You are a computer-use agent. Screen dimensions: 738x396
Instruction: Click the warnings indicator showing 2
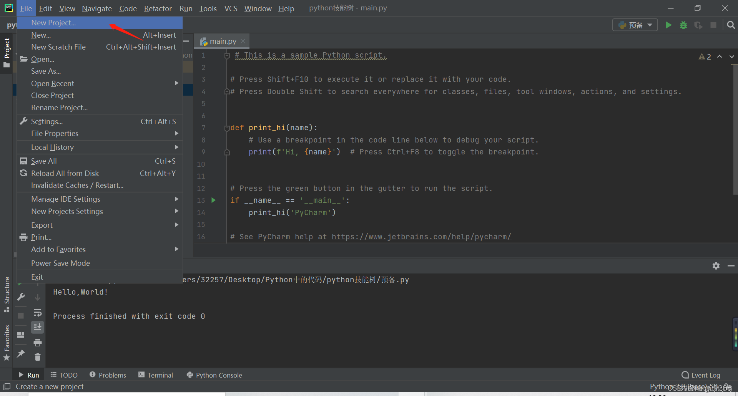(705, 56)
